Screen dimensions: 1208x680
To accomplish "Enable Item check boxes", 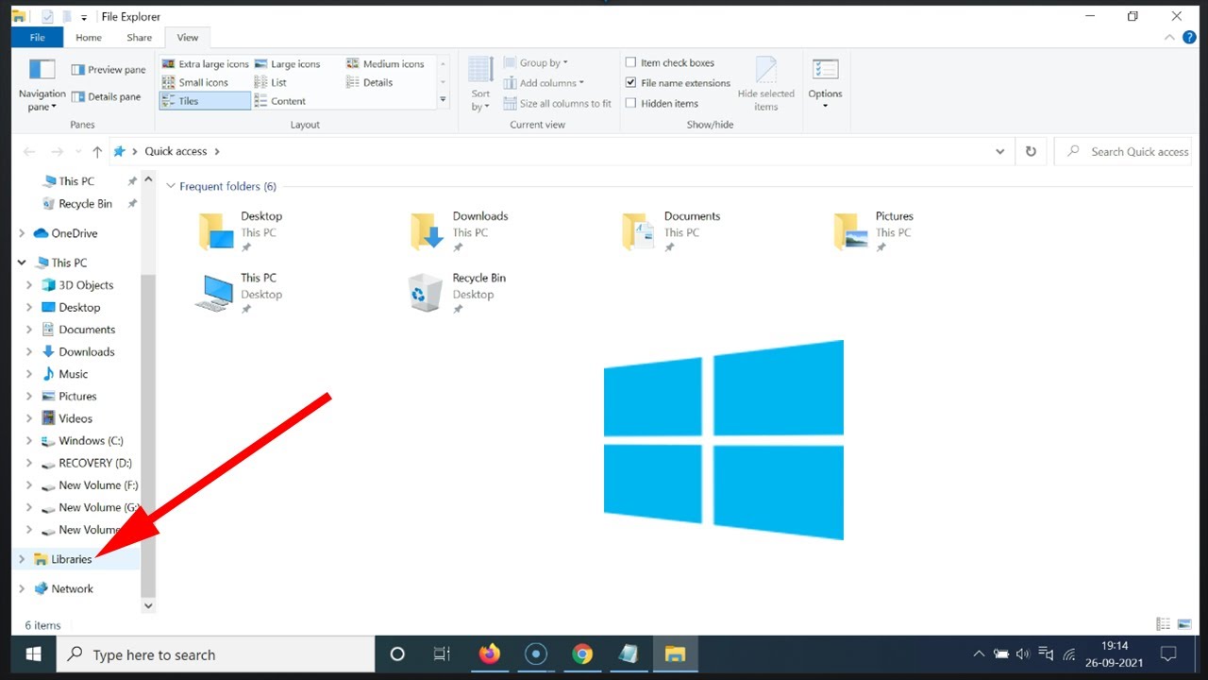I will coord(631,63).
